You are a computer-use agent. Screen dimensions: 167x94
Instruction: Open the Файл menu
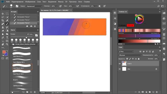[x=8, y=2]
